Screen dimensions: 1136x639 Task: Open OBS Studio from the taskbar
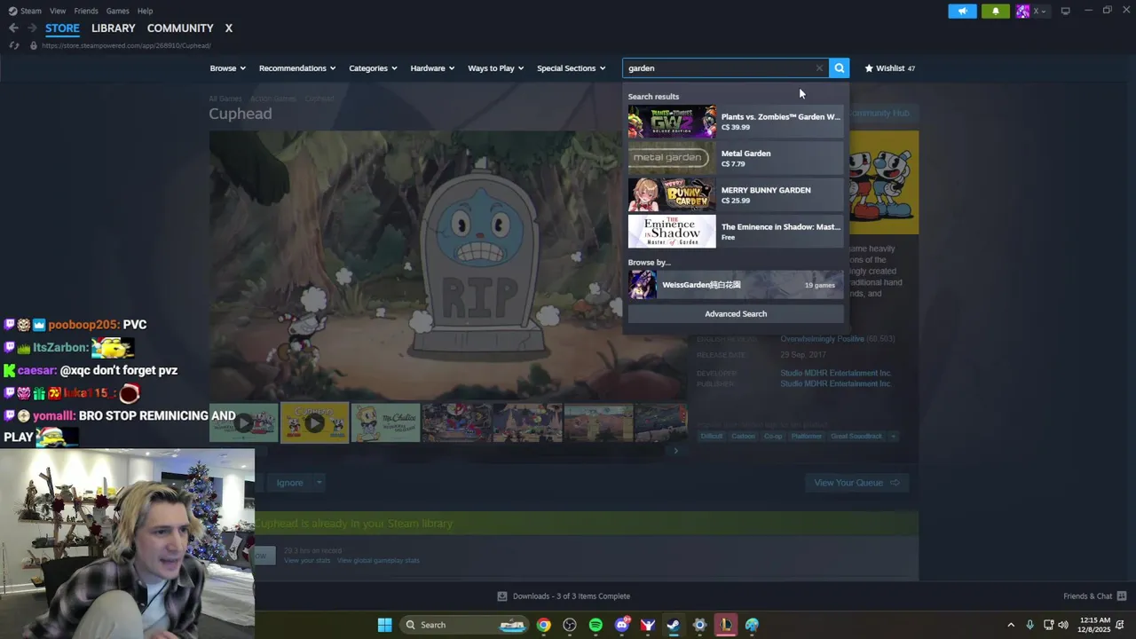tap(570, 625)
